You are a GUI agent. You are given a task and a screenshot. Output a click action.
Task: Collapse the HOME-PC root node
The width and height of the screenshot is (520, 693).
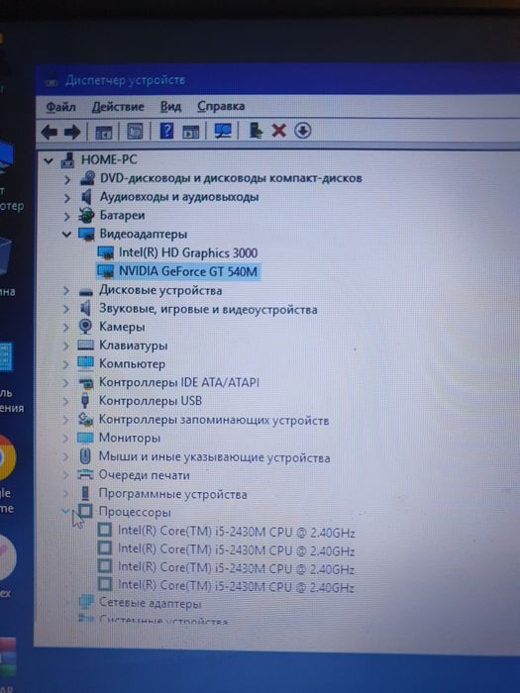click(49, 160)
